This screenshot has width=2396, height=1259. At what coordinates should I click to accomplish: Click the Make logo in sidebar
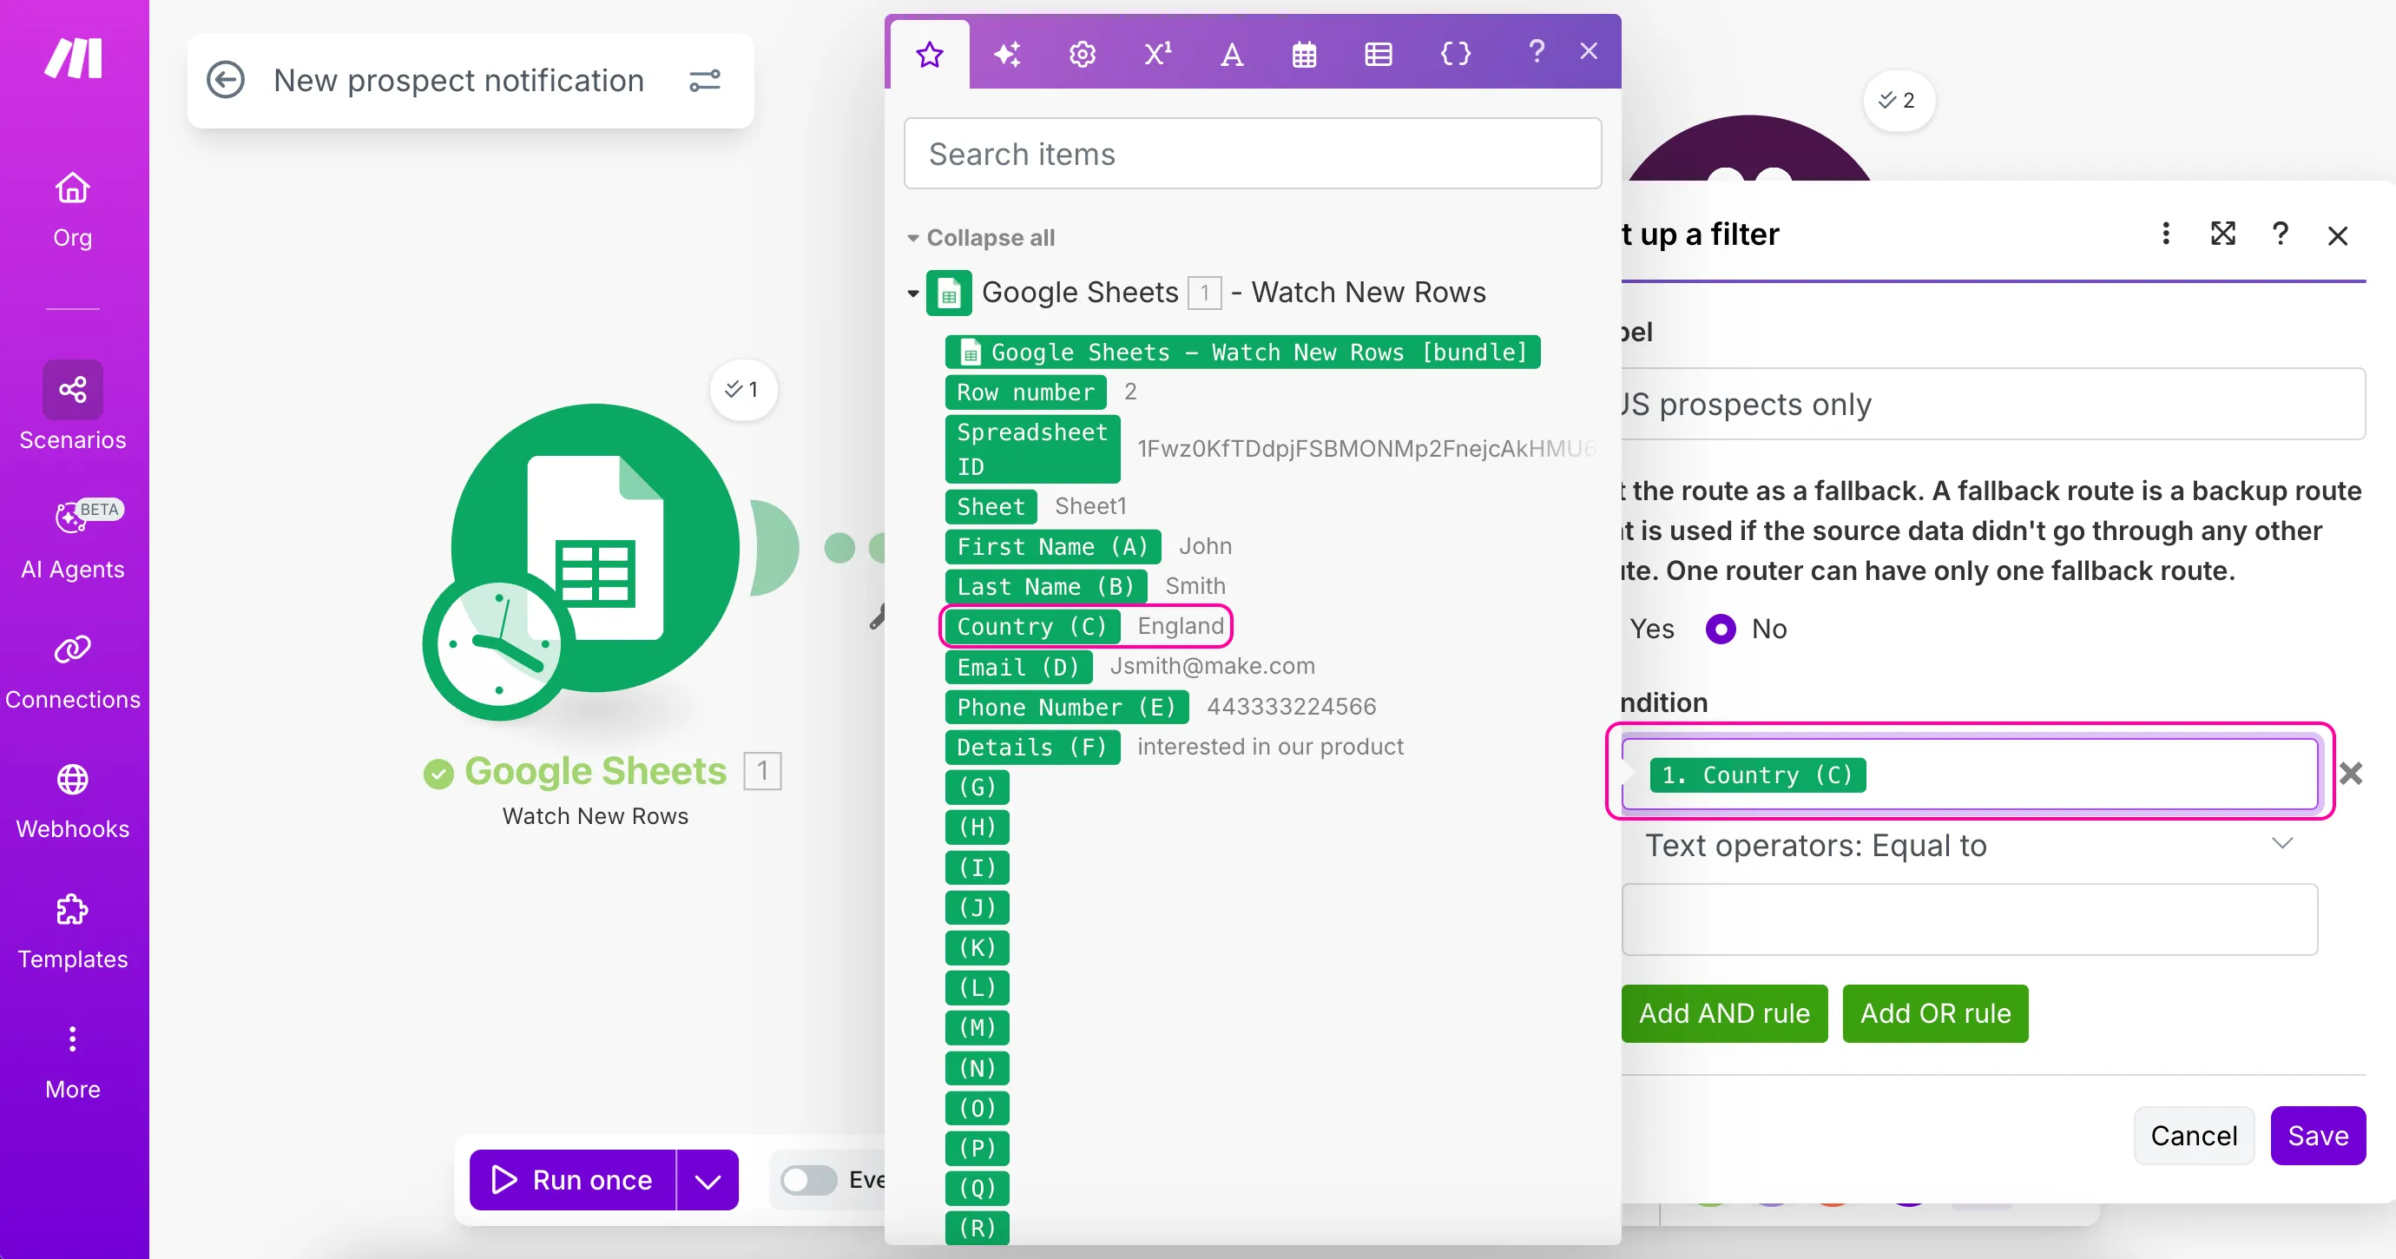74,57
